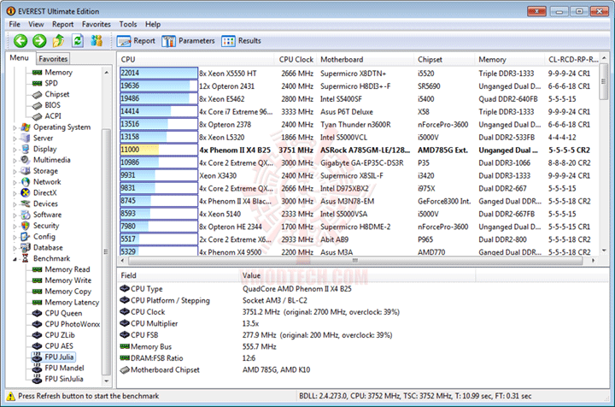
Task: Sort results by Motherboard column header
Action: click(x=365, y=60)
